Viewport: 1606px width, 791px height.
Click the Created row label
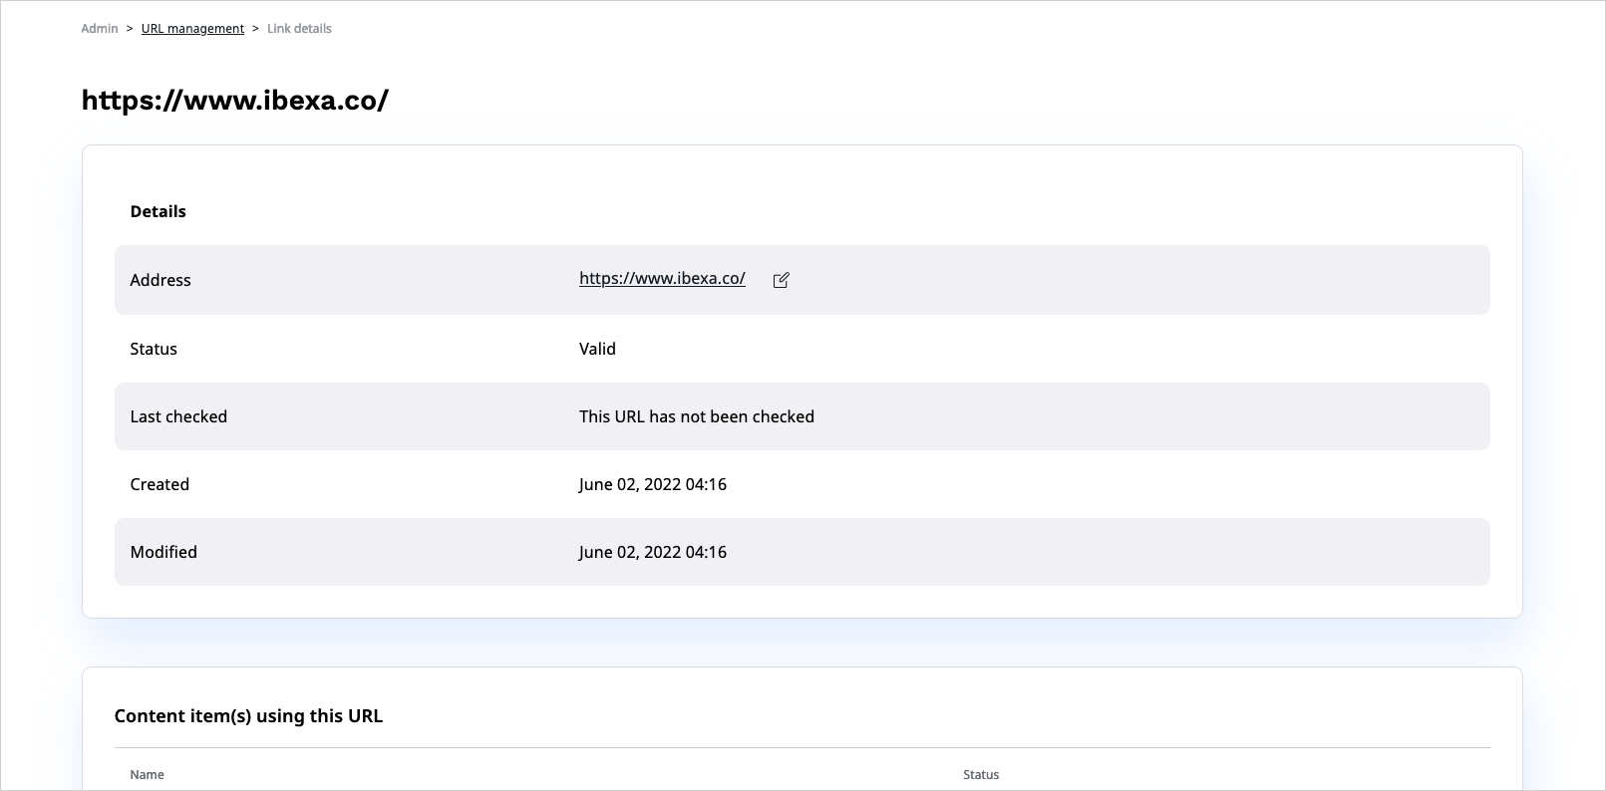pyautogui.click(x=160, y=484)
